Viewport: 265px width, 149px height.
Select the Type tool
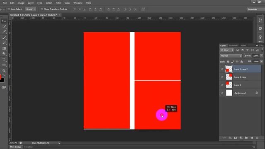click(x=4, y=60)
